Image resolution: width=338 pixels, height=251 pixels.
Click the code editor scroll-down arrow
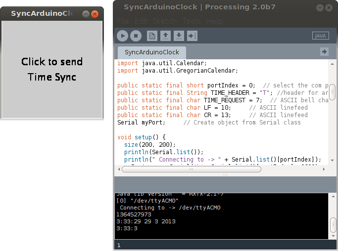pos(332,161)
